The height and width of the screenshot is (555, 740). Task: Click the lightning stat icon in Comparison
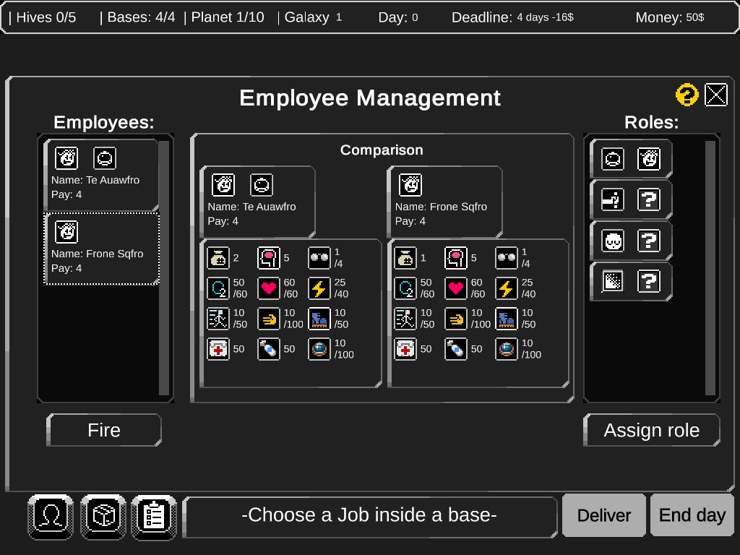coord(319,288)
